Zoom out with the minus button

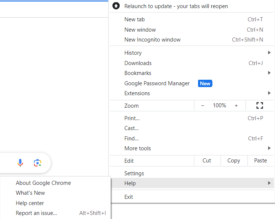[202, 106]
